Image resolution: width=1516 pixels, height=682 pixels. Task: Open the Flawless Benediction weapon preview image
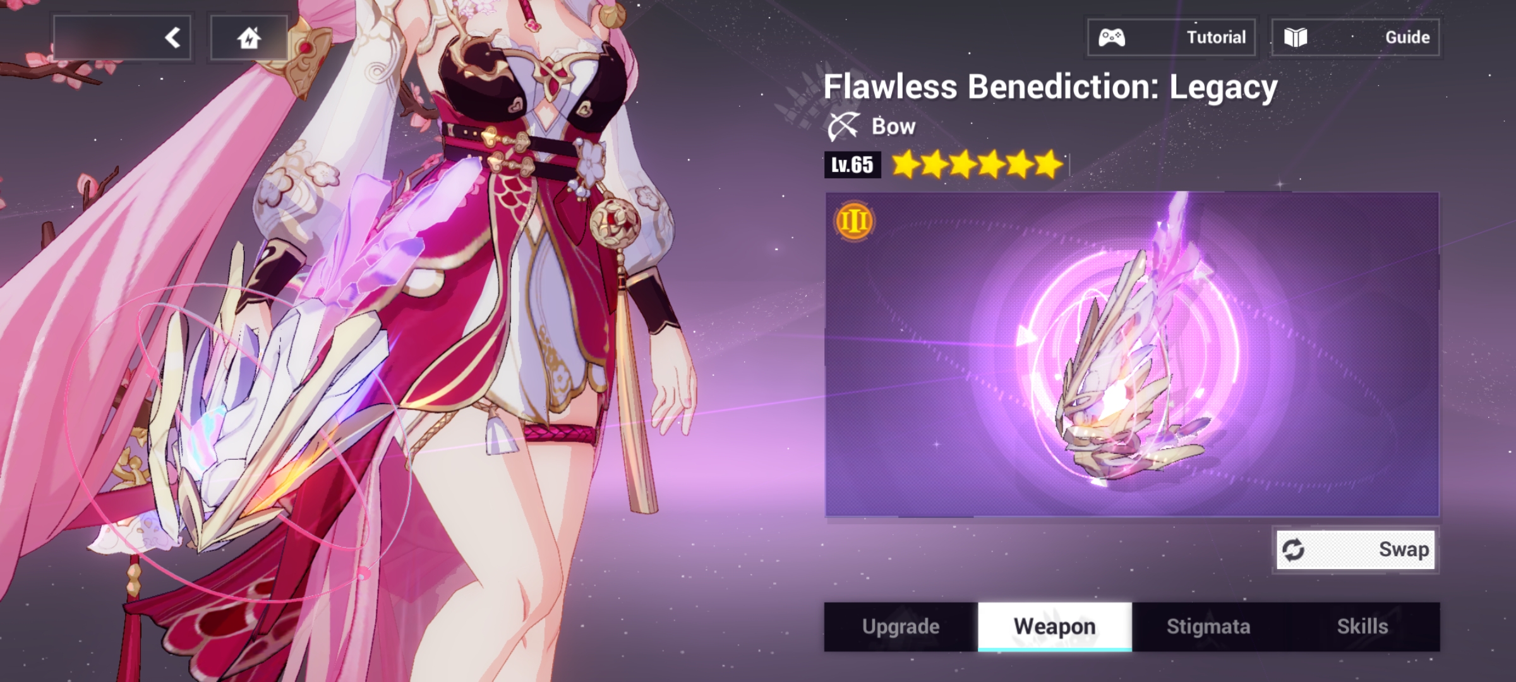tap(1132, 355)
